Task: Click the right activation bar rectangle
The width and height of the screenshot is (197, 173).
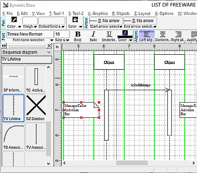Action: pyautogui.click(x=169, y=113)
